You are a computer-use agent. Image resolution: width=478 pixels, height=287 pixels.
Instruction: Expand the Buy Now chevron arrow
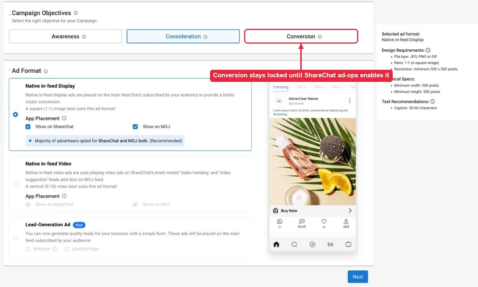pyautogui.click(x=350, y=211)
